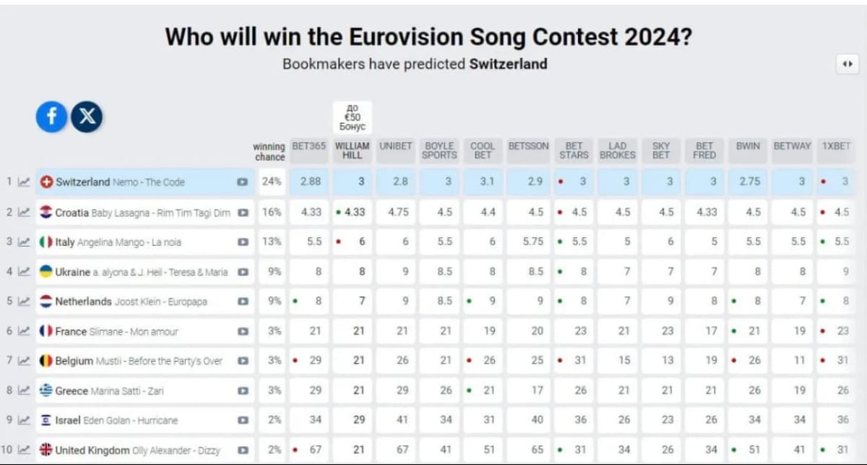Screen dimensions: 867x465
Task: Play France's Mon amour video icon
Action: (243, 331)
